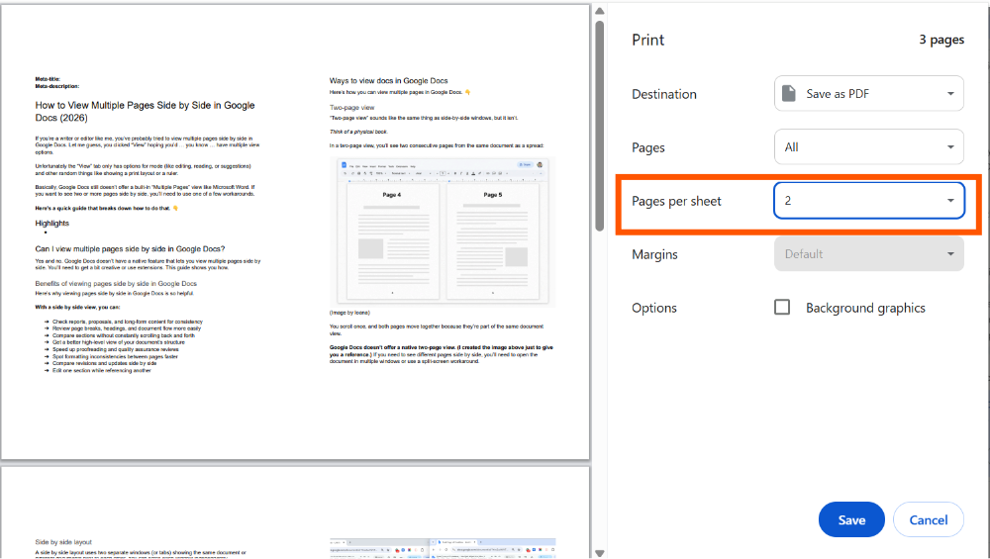Click the Save button
The image size is (990, 559).
[x=851, y=519]
